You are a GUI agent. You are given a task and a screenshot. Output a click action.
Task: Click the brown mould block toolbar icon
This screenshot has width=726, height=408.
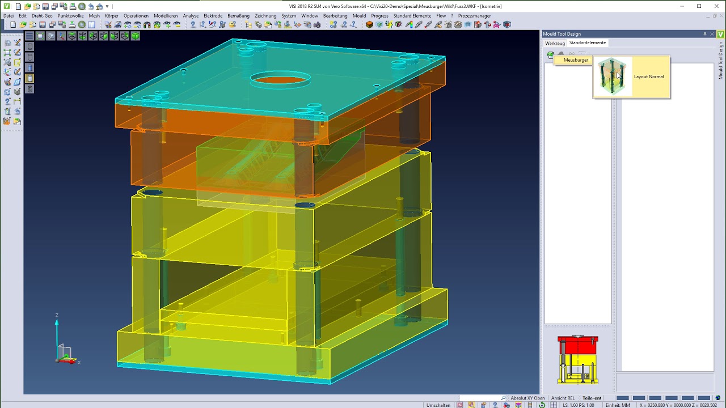pos(369,25)
